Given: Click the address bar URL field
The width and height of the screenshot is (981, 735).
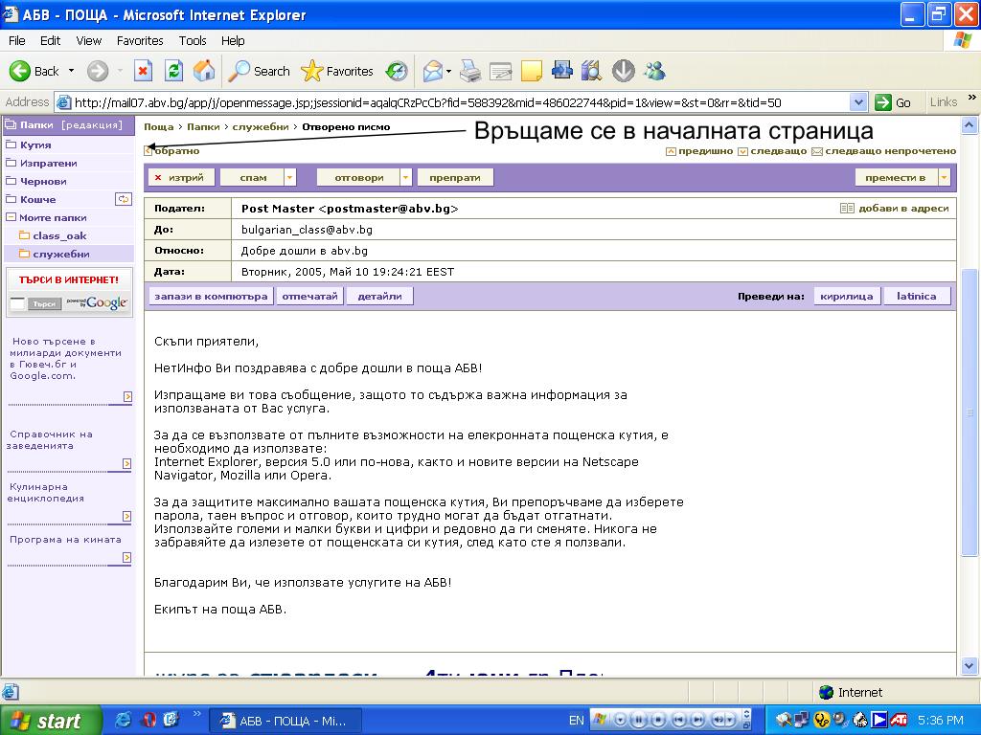Looking at the screenshot, I should 462,102.
